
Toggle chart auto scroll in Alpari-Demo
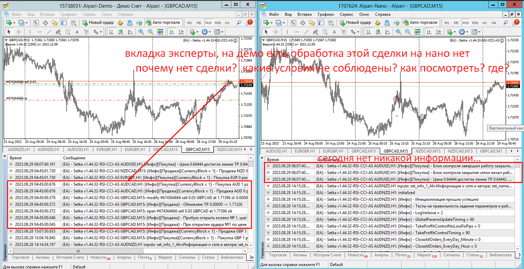172,32
